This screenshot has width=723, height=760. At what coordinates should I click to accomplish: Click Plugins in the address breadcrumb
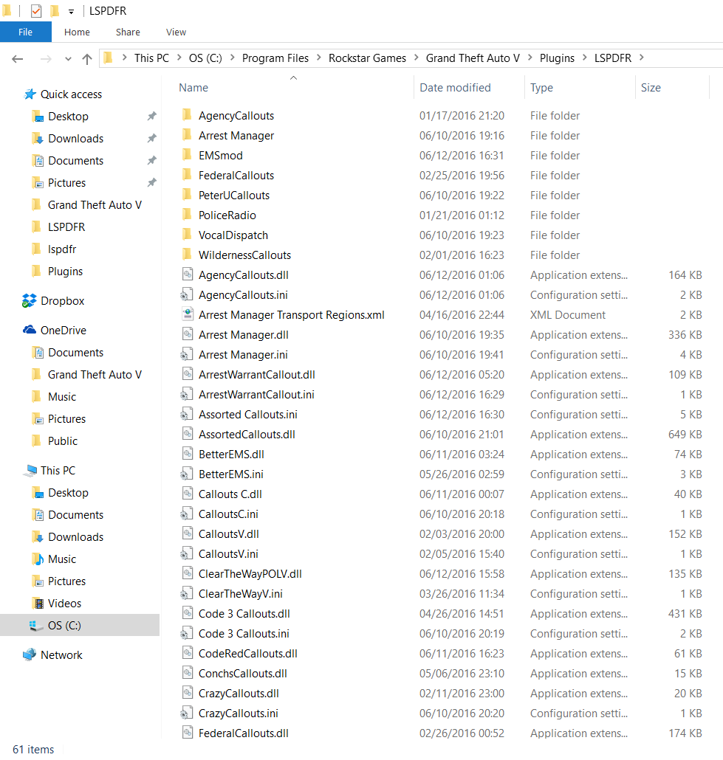click(557, 58)
